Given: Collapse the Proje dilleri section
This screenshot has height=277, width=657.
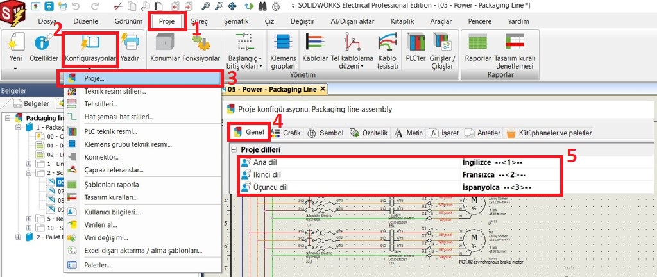Looking at the screenshot, I should point(234,150).
